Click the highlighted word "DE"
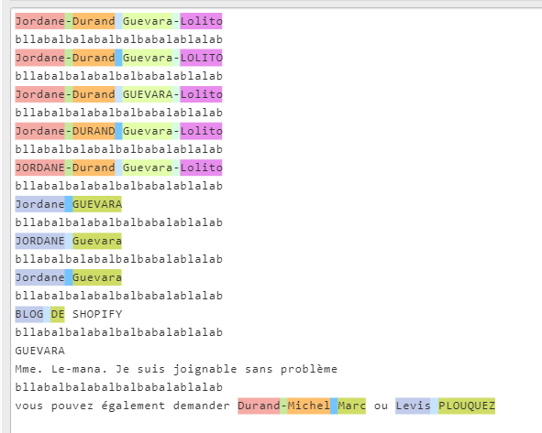Viewport: 542px width, 433px height. pyautogui.click(x=58, y=314)
